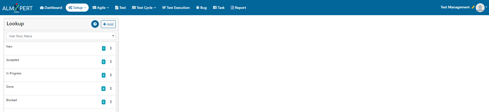
Task: Open the Bug section
Action: point(201,8)
